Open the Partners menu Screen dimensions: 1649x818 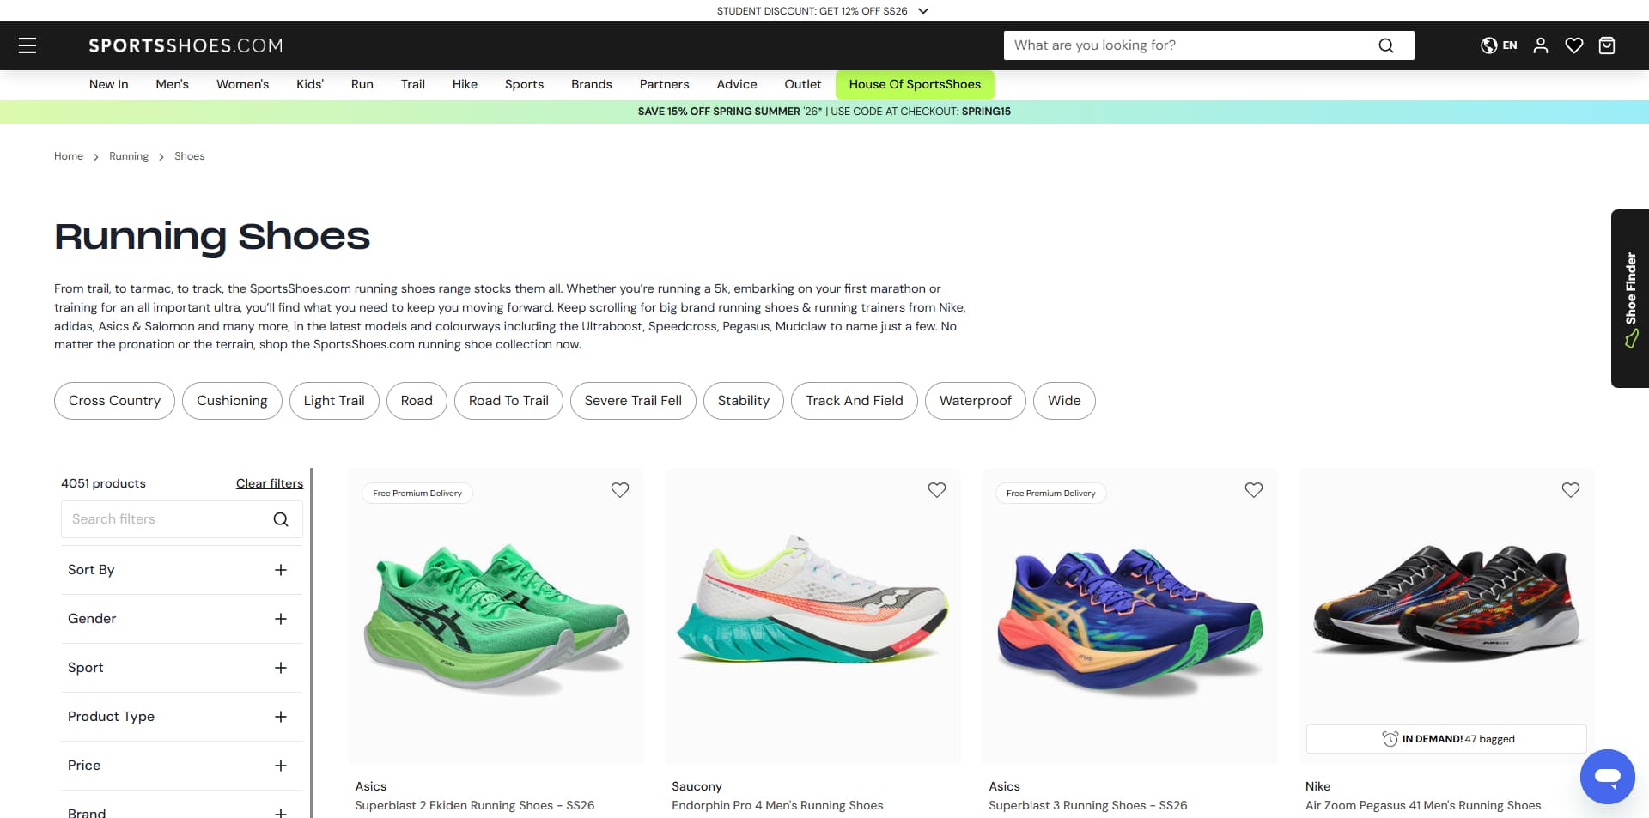click(x=664, y=84)
